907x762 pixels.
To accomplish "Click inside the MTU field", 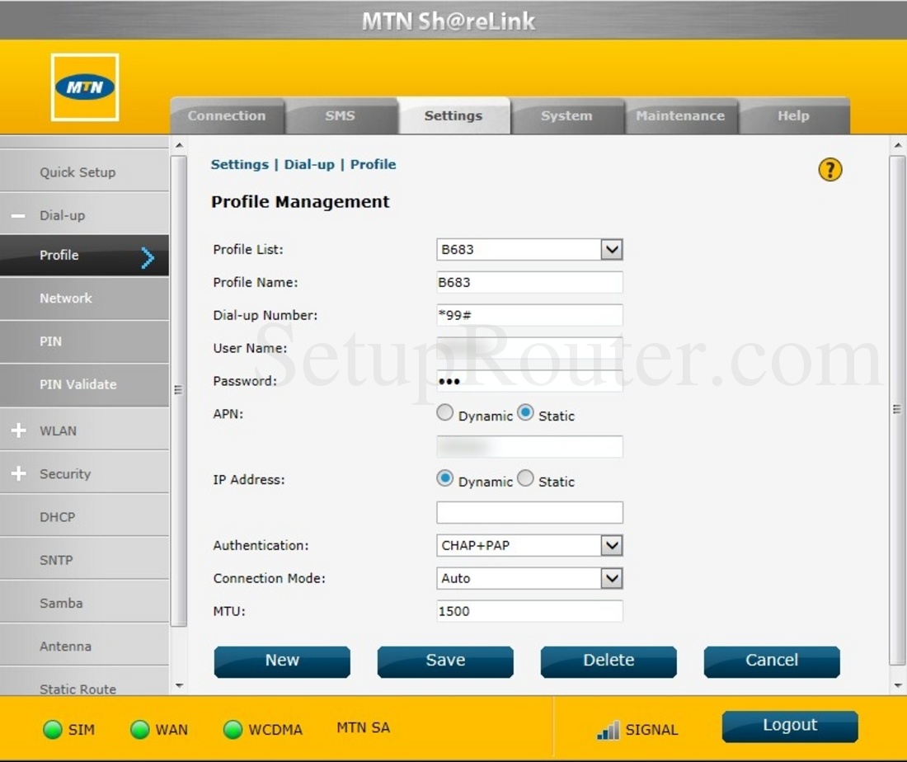I will pyautogui.click(x=528, y=611).
